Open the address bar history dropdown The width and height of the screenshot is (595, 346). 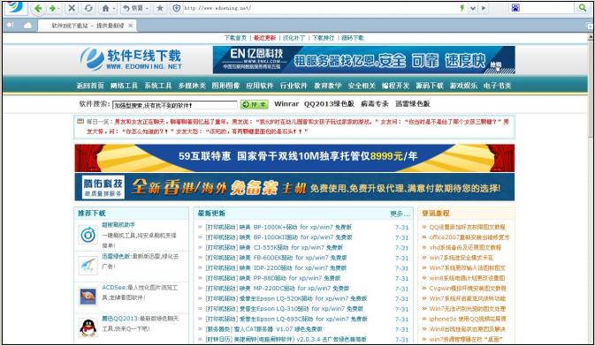473,8
